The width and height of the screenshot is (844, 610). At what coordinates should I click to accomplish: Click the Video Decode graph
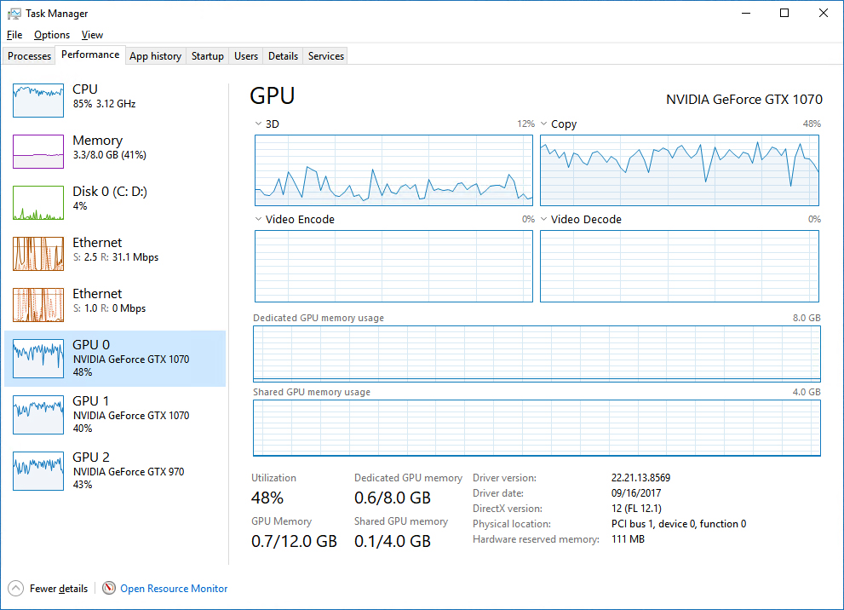coord(680,266)
